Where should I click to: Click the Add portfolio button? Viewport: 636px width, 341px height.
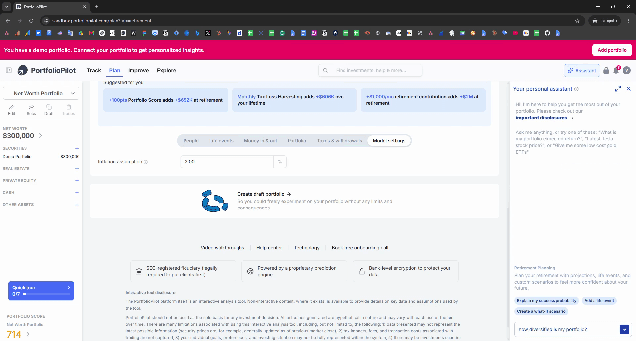(612, 50)
